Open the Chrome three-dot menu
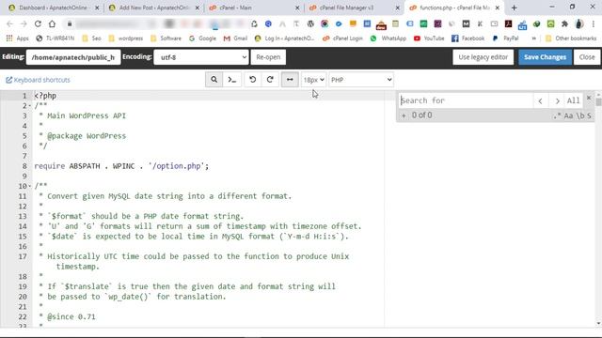The image size is (602, 338). 594,23
